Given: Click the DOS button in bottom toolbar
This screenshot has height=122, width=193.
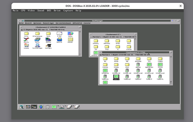Looking at the screenshot, I should [x=54, y=107].
